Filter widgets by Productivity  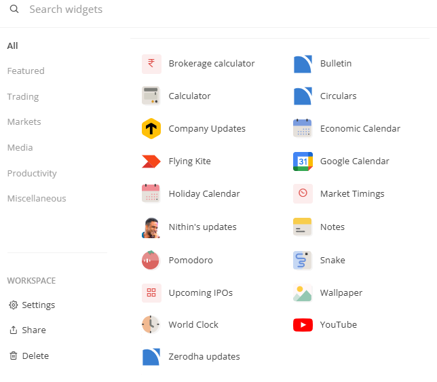pyautogui.click(x=32, y=174)
